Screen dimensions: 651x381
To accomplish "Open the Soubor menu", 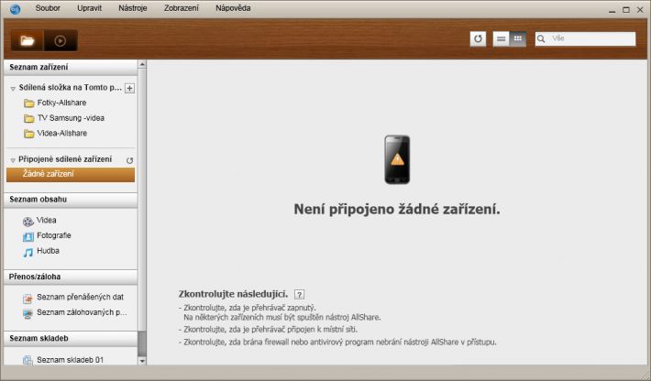I will click(48, 8).
